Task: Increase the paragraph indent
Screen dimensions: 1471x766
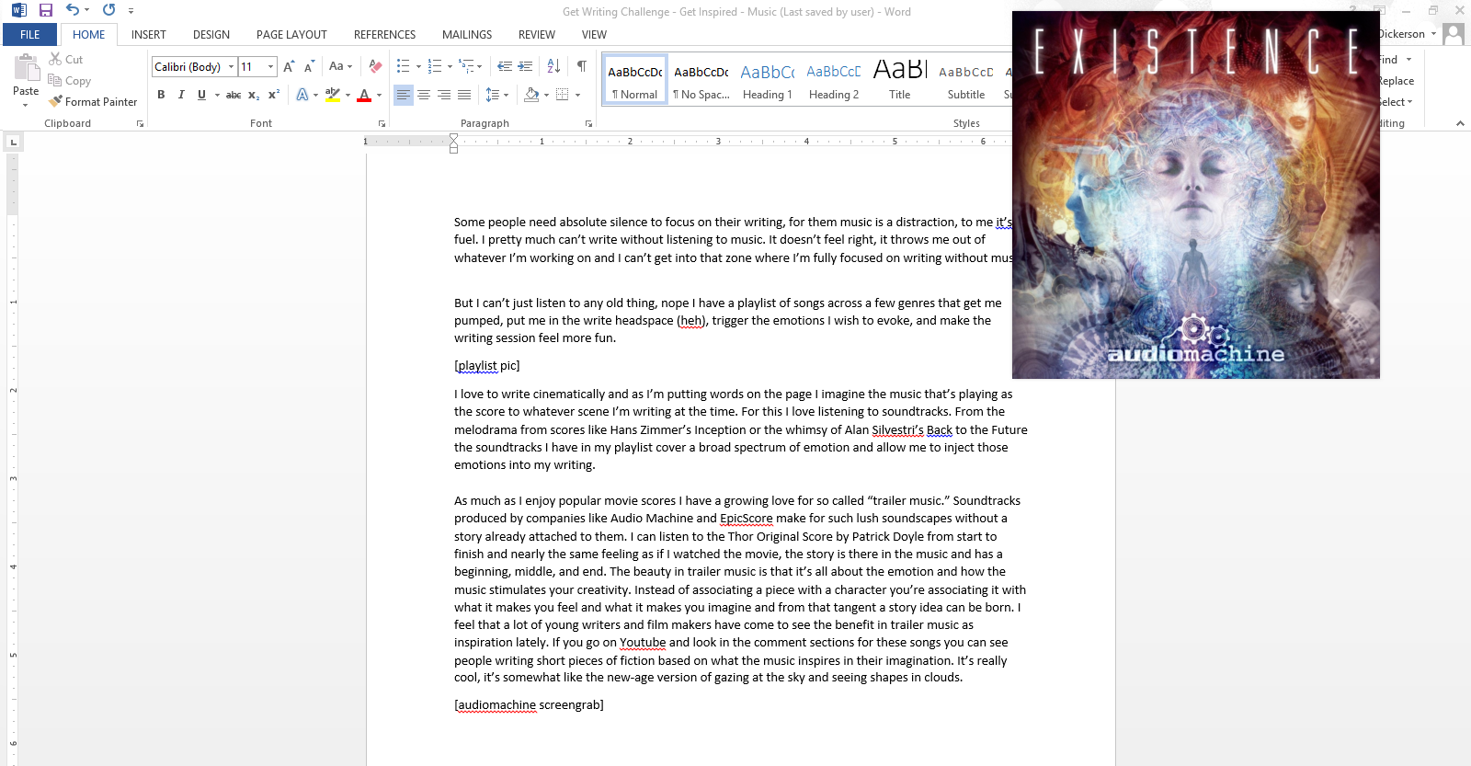Action: (x=525, y=66)
